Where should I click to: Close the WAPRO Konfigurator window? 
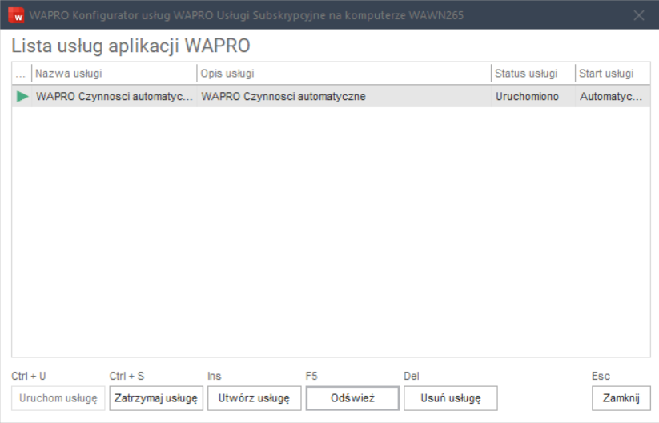[x=638, y=15]
